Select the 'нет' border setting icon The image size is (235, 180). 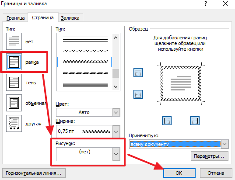pos(14,42)
